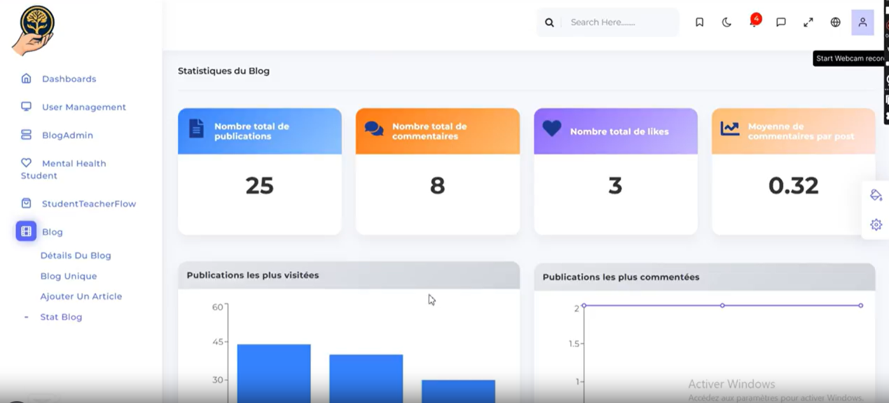
Task: Click the likes heart icon
Action: point(552,128)
